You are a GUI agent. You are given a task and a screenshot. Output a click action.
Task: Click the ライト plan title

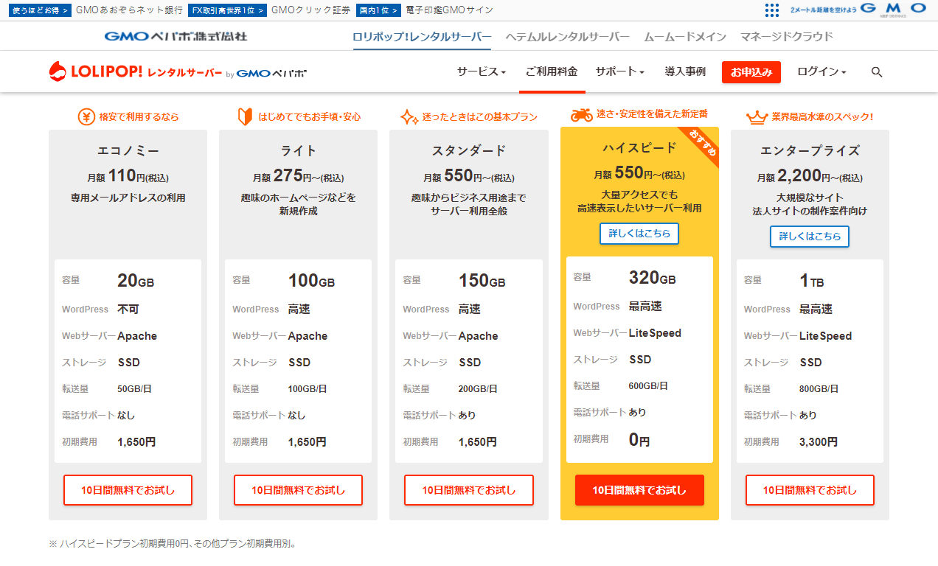[298, 150]
